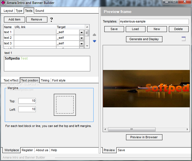Click preview horizontal scrollbar left arrow
Image resolution: width=192 pixels, height=161 pixels.
[105, 129]
